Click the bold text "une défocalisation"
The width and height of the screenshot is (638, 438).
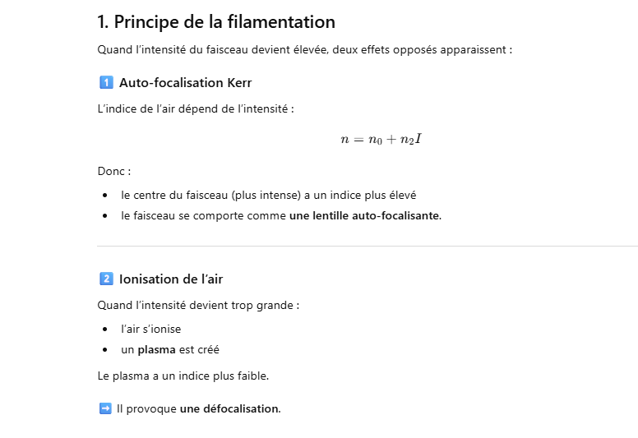(x=229, y=408)
